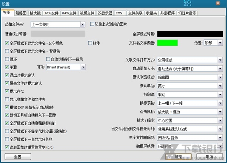Open the 方向键 dropdown showing 滚动
The width and height of the screenshot is (227, 163).
tap(190, 95)
